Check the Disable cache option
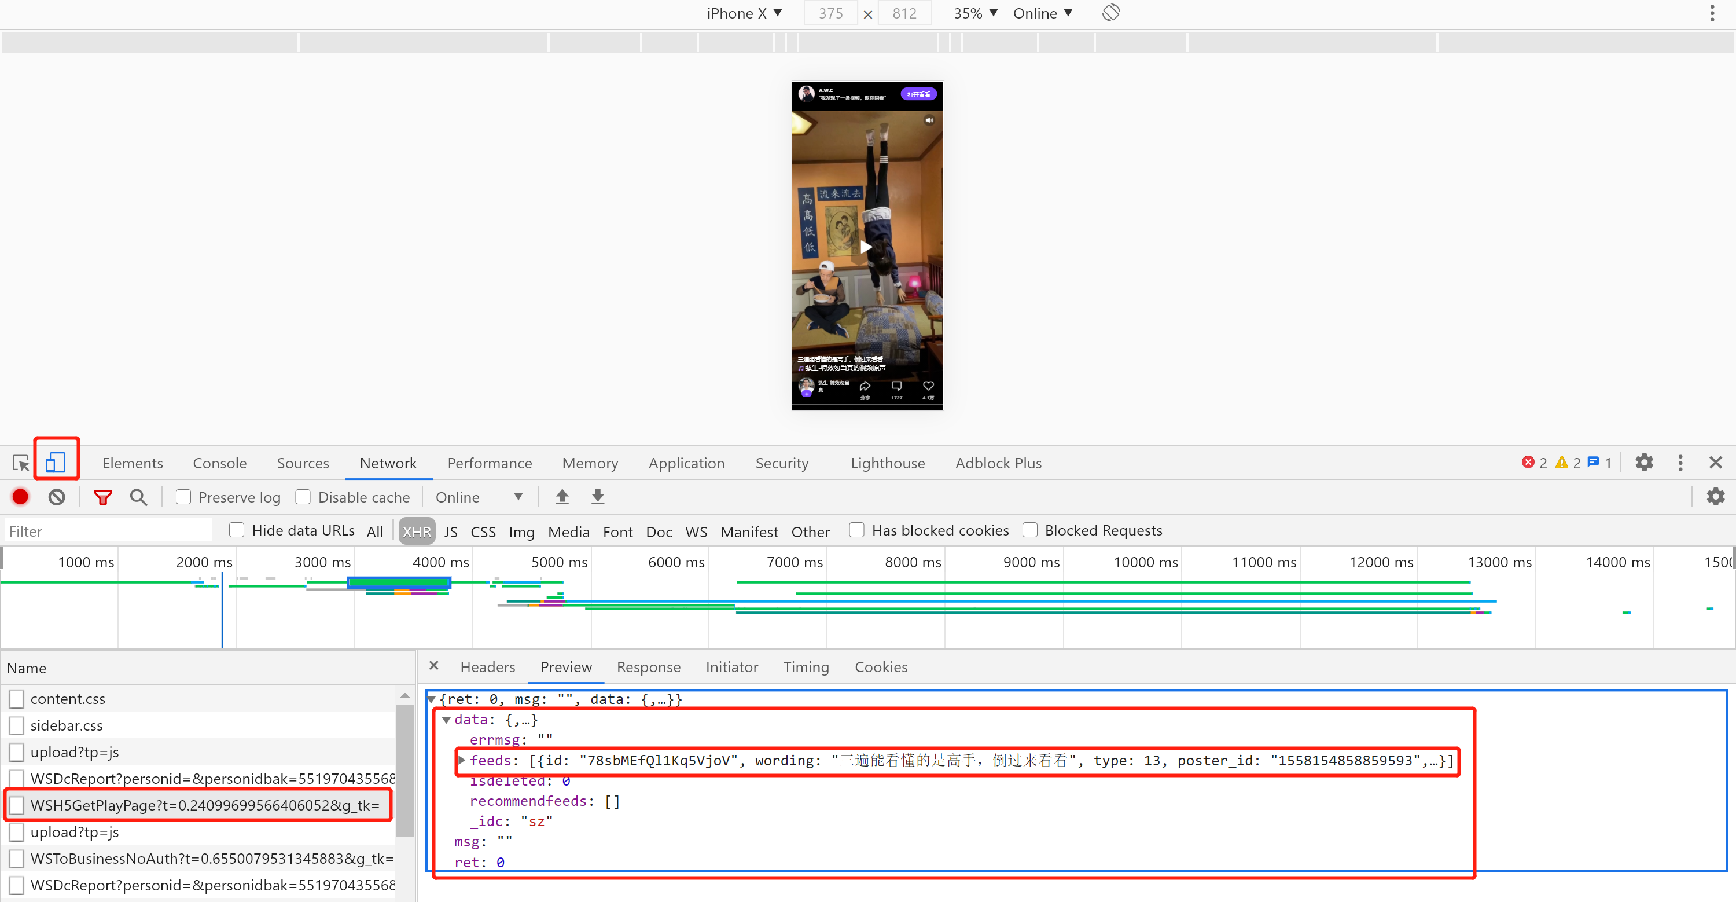This screenshot has height=902, width=1736. tap(303, 497)
